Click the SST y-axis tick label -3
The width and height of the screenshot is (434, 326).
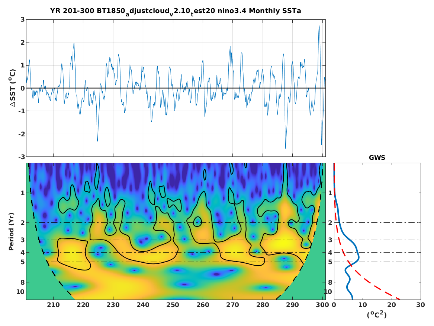pyautogui.click(x=22, y=157)
